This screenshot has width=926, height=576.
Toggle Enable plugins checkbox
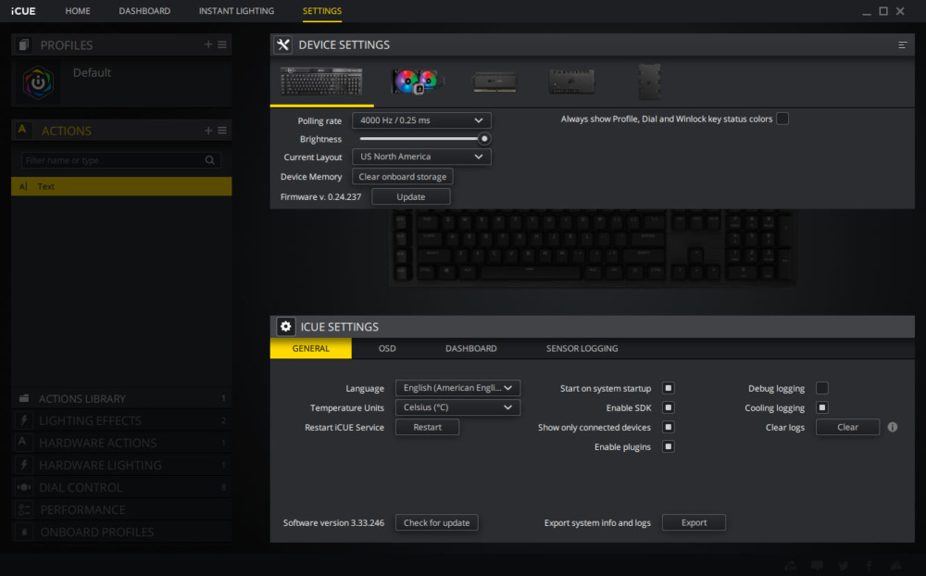point(668,446)
